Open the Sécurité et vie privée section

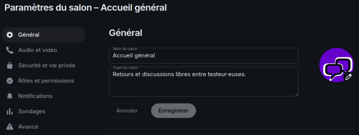[x=43, y=66]
